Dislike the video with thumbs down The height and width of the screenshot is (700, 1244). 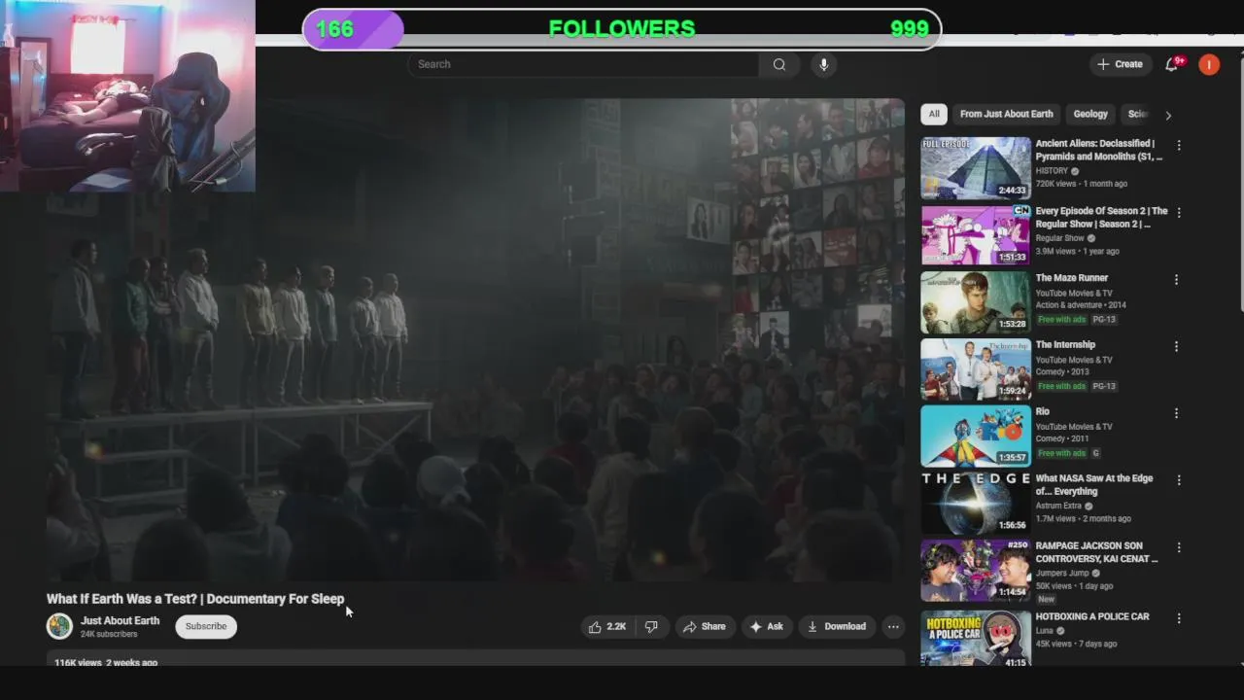click(x=651, y=627)
